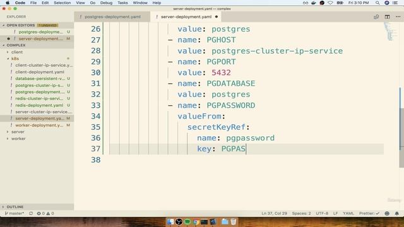Click 'secretKeyRef' on line 35
This screenshot has width=404, height=227.
(217, 127)
